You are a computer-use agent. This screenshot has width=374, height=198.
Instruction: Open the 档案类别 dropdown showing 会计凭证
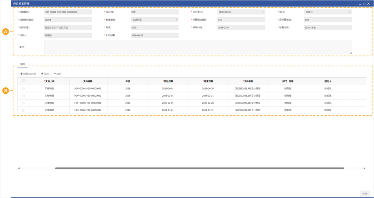[x=155, y=20]
